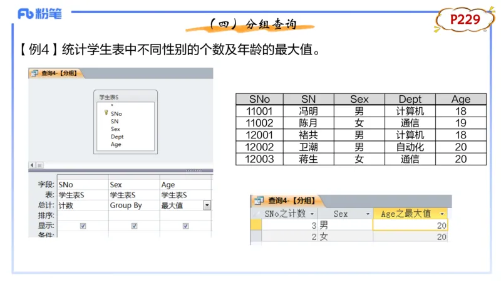Click age 19 in data table
This screenshot has height=282, width=501.
pos(461,123)
